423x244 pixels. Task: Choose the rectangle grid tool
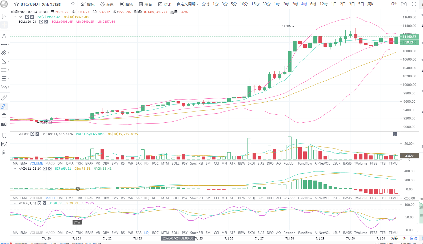coord(4,78)
